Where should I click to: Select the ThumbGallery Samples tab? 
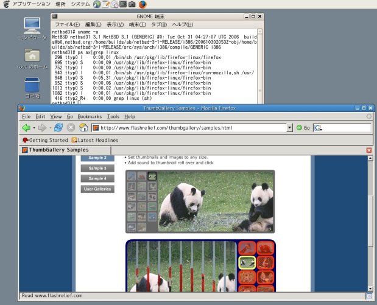click(x=65, y=150)
